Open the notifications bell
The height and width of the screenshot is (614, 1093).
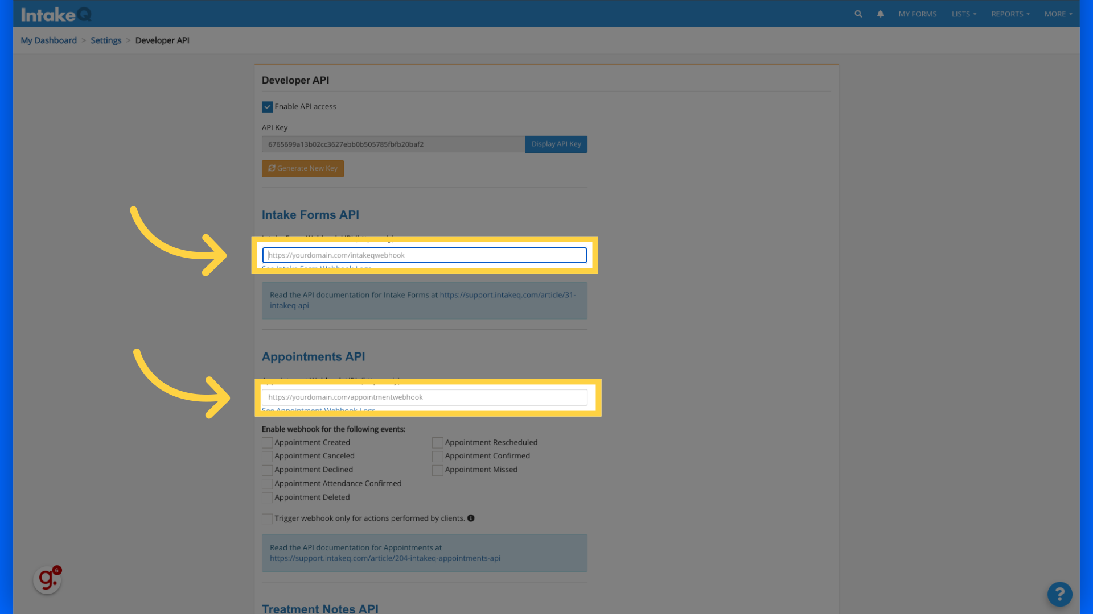[x=880, y=14]
